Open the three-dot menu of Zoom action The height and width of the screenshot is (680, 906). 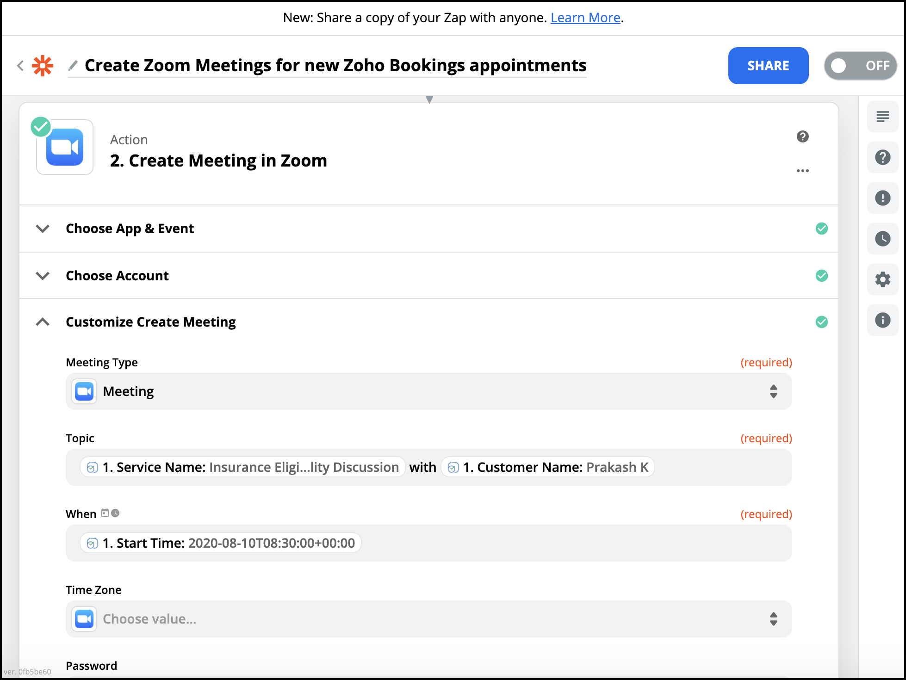pos(802,171)
